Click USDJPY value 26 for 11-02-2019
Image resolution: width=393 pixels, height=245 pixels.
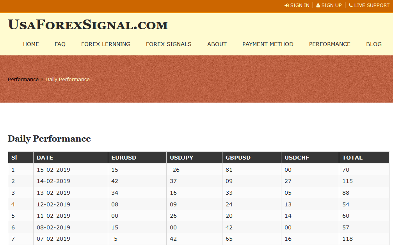tap(173, 216)
